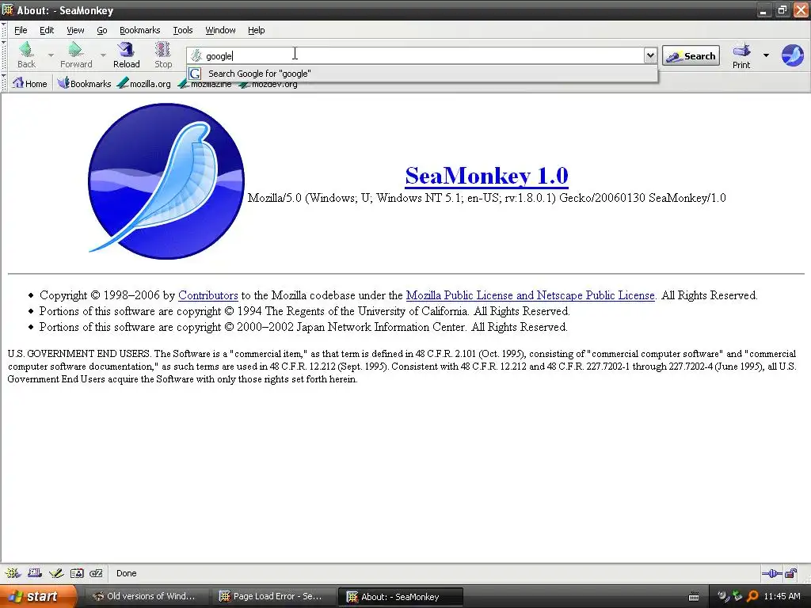Select Search Google for "google" suggestion
The width and height of the screenshot is (811, 608).
pos(422,74)
